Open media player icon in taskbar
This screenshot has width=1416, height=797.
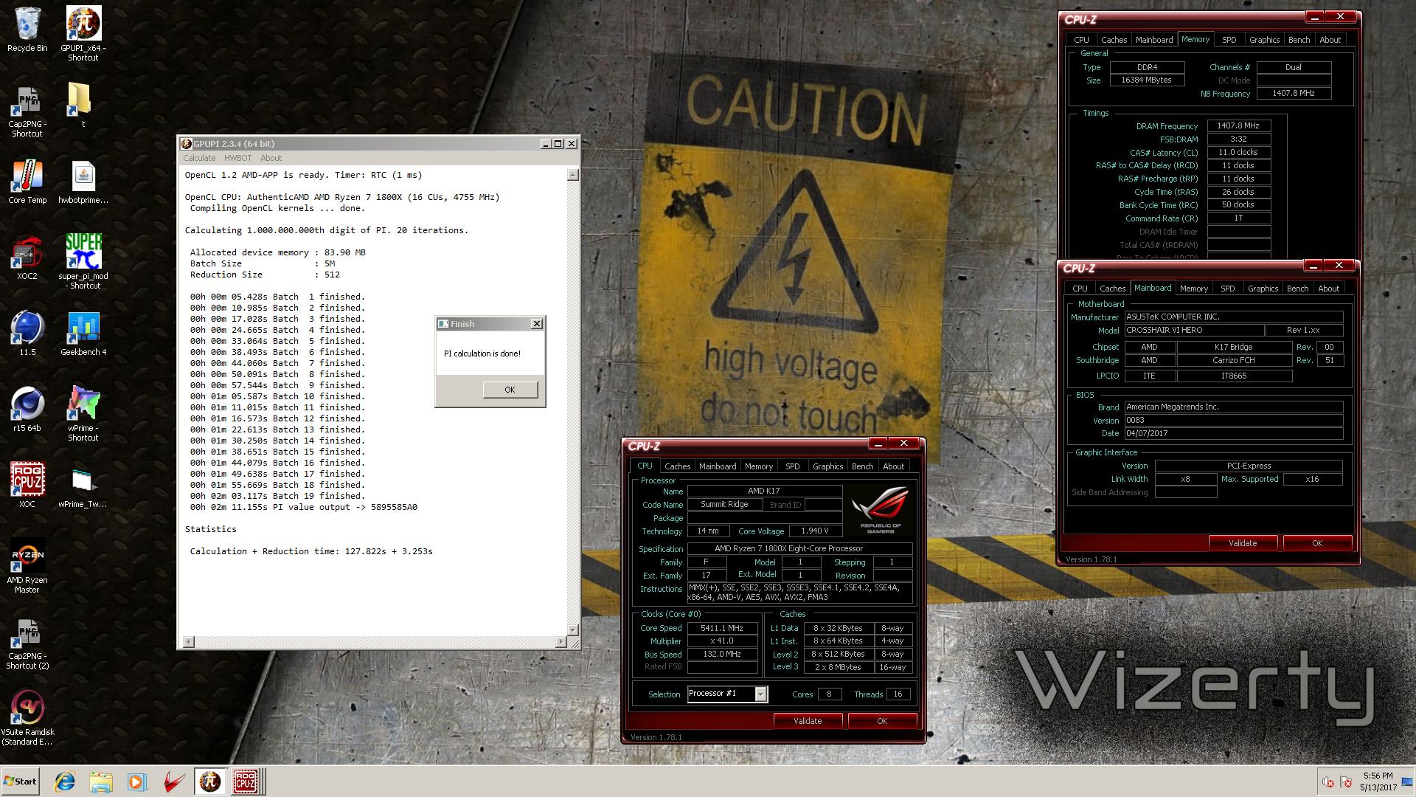coord(136,782)
